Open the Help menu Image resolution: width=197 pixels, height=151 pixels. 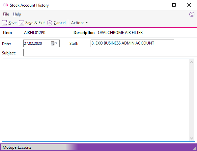coord(17,14)
